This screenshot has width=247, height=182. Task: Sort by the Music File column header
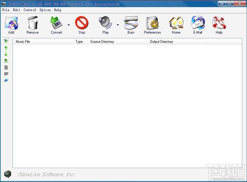tap(43, 42)
